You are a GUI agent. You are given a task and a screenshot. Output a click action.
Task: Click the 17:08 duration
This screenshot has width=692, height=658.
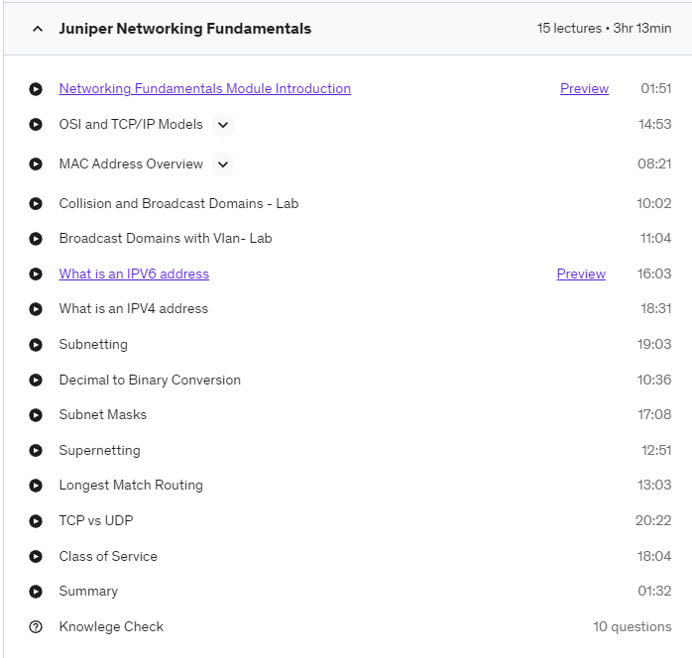[654, 414]
